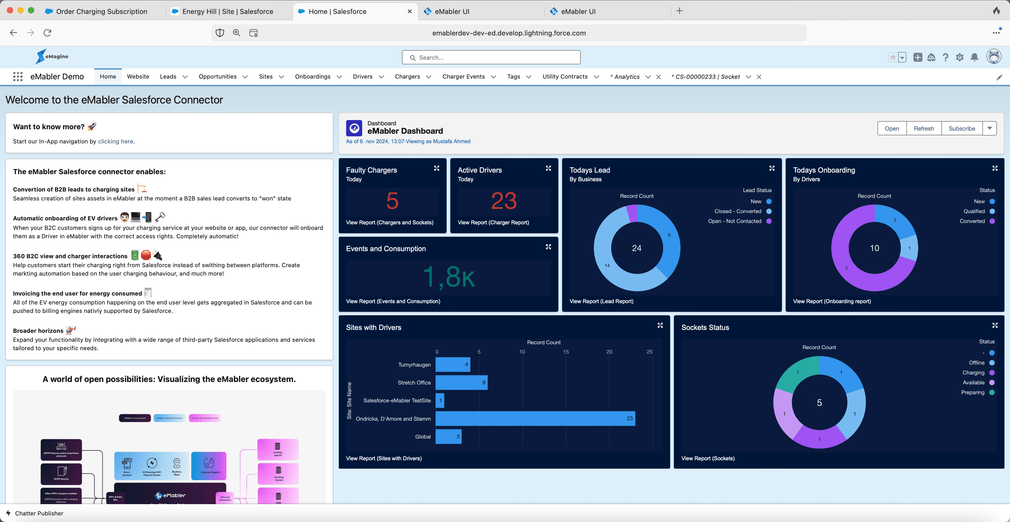
Task: Open the browser three-dot menu
Action: point(996,33)
